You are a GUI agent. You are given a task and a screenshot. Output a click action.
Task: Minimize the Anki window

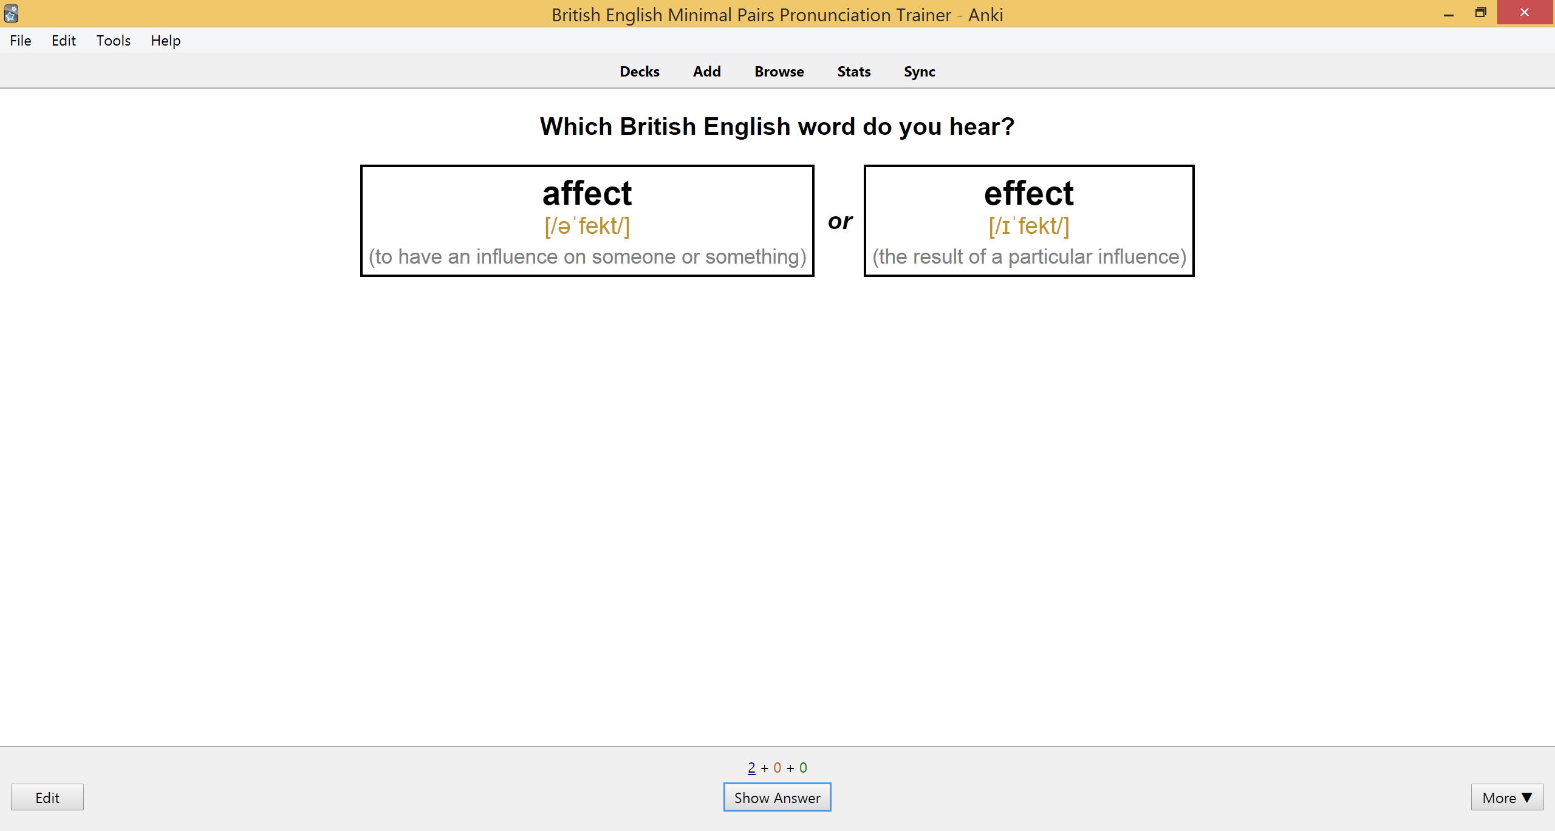(1449, 13)
